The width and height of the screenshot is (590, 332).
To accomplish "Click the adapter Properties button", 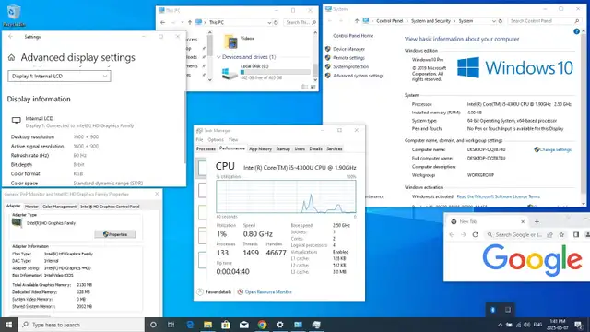I will point(114,234).
